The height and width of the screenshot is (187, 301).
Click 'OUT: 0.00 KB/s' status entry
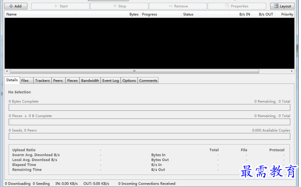click(96, 184)
